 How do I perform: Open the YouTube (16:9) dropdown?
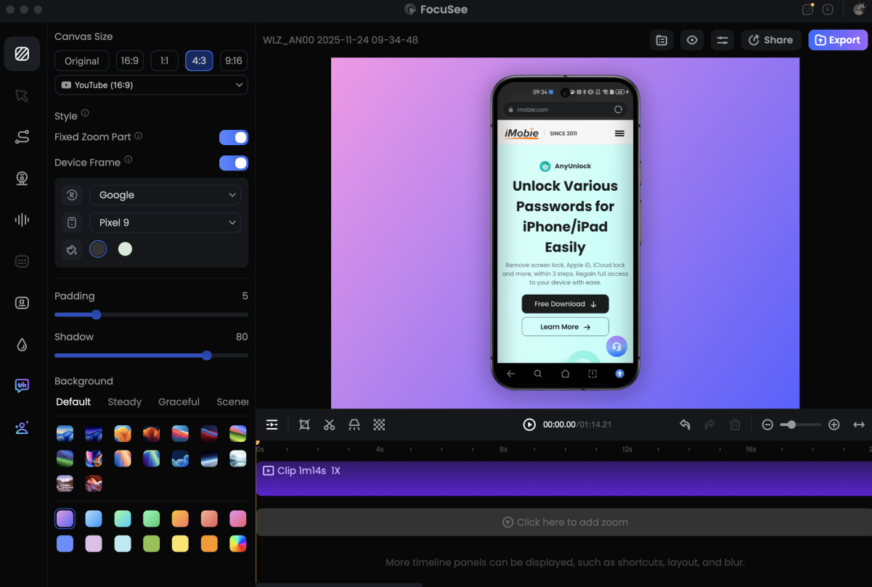pyautogui.click(x=151, y=85)
